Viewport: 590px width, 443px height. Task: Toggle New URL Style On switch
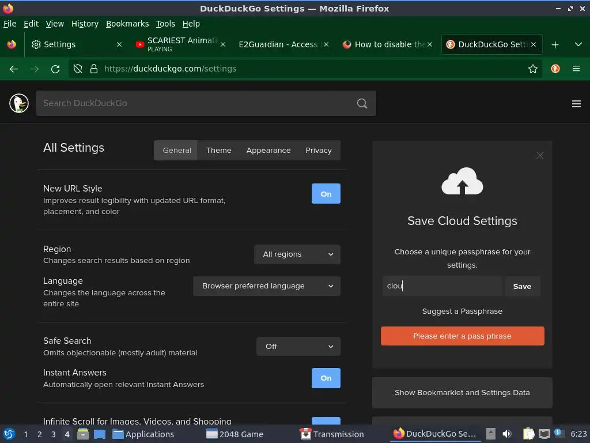326,194
